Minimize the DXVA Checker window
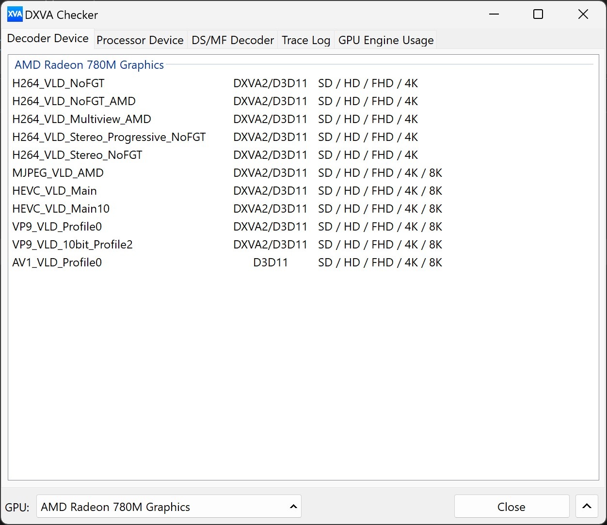This screenshot has height=525, width=607. click(494, 14)
